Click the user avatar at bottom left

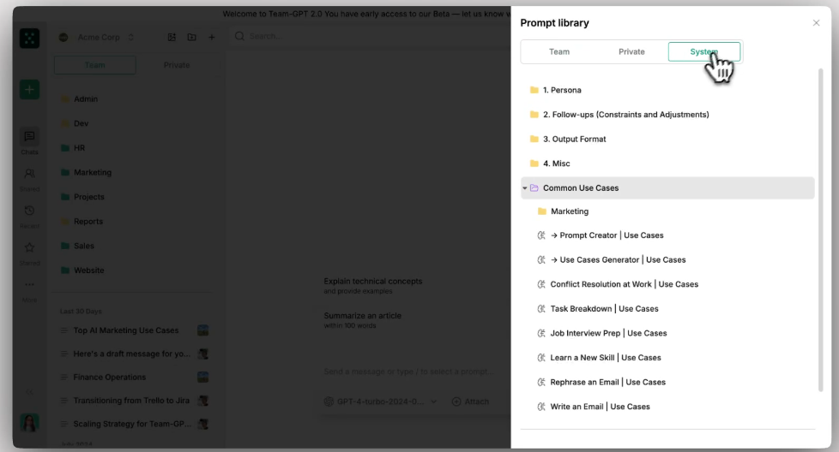click(29, 423)
